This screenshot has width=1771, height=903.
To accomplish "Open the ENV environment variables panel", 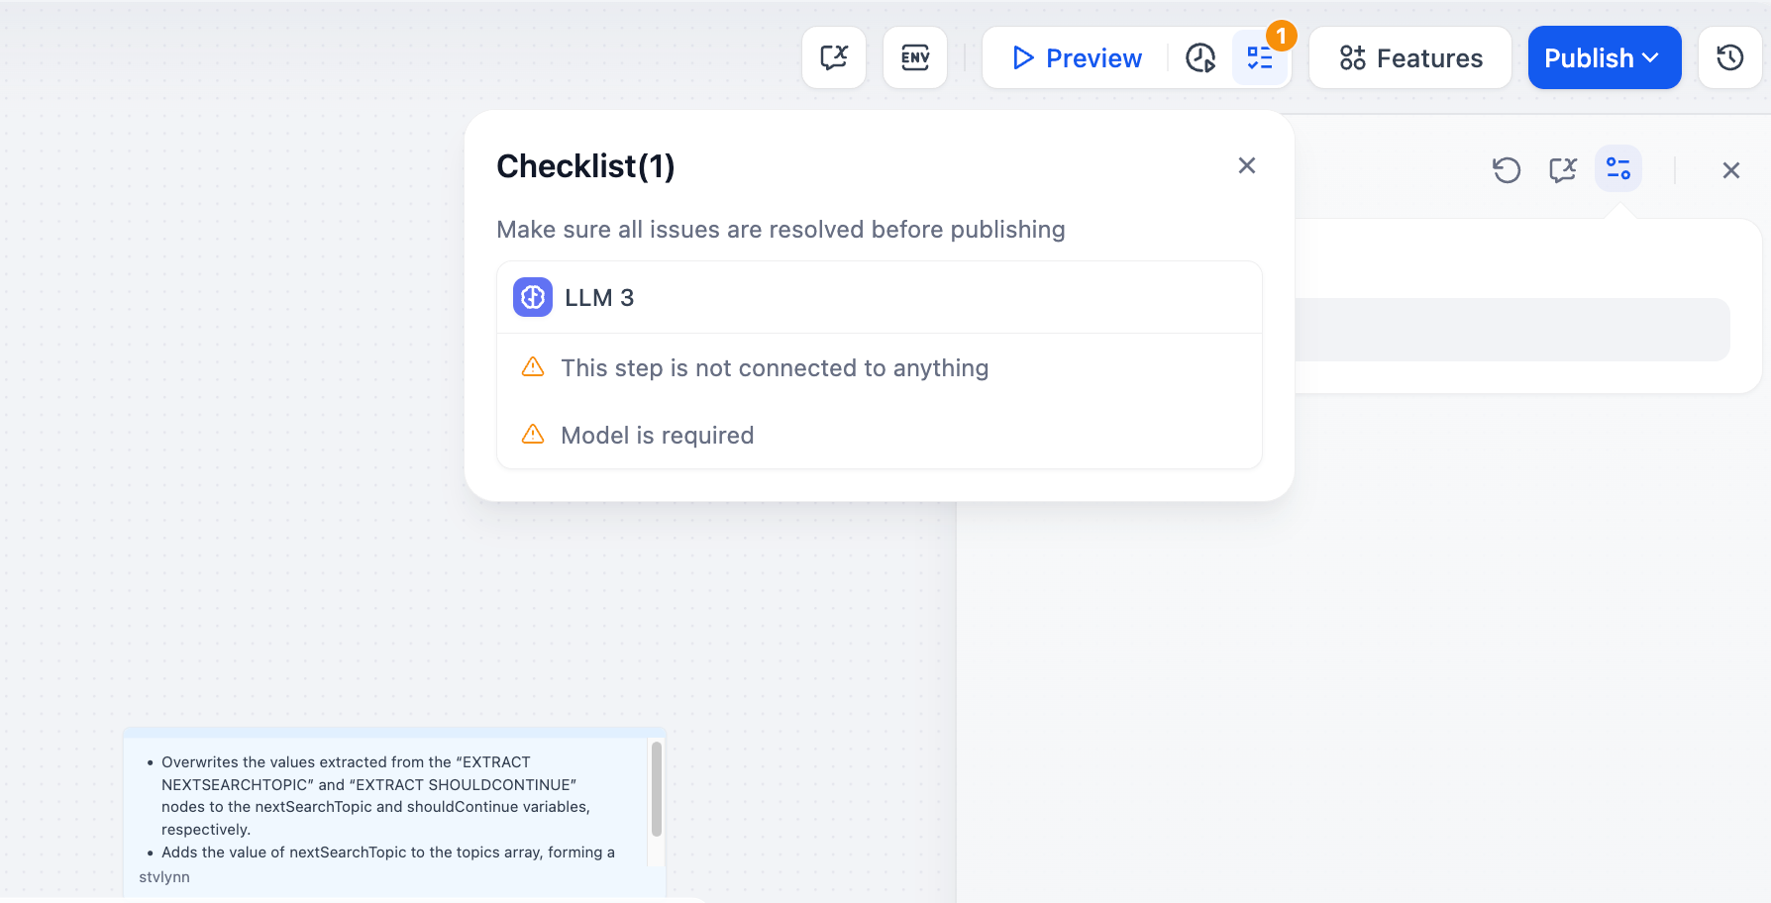I will pos(914,57).
